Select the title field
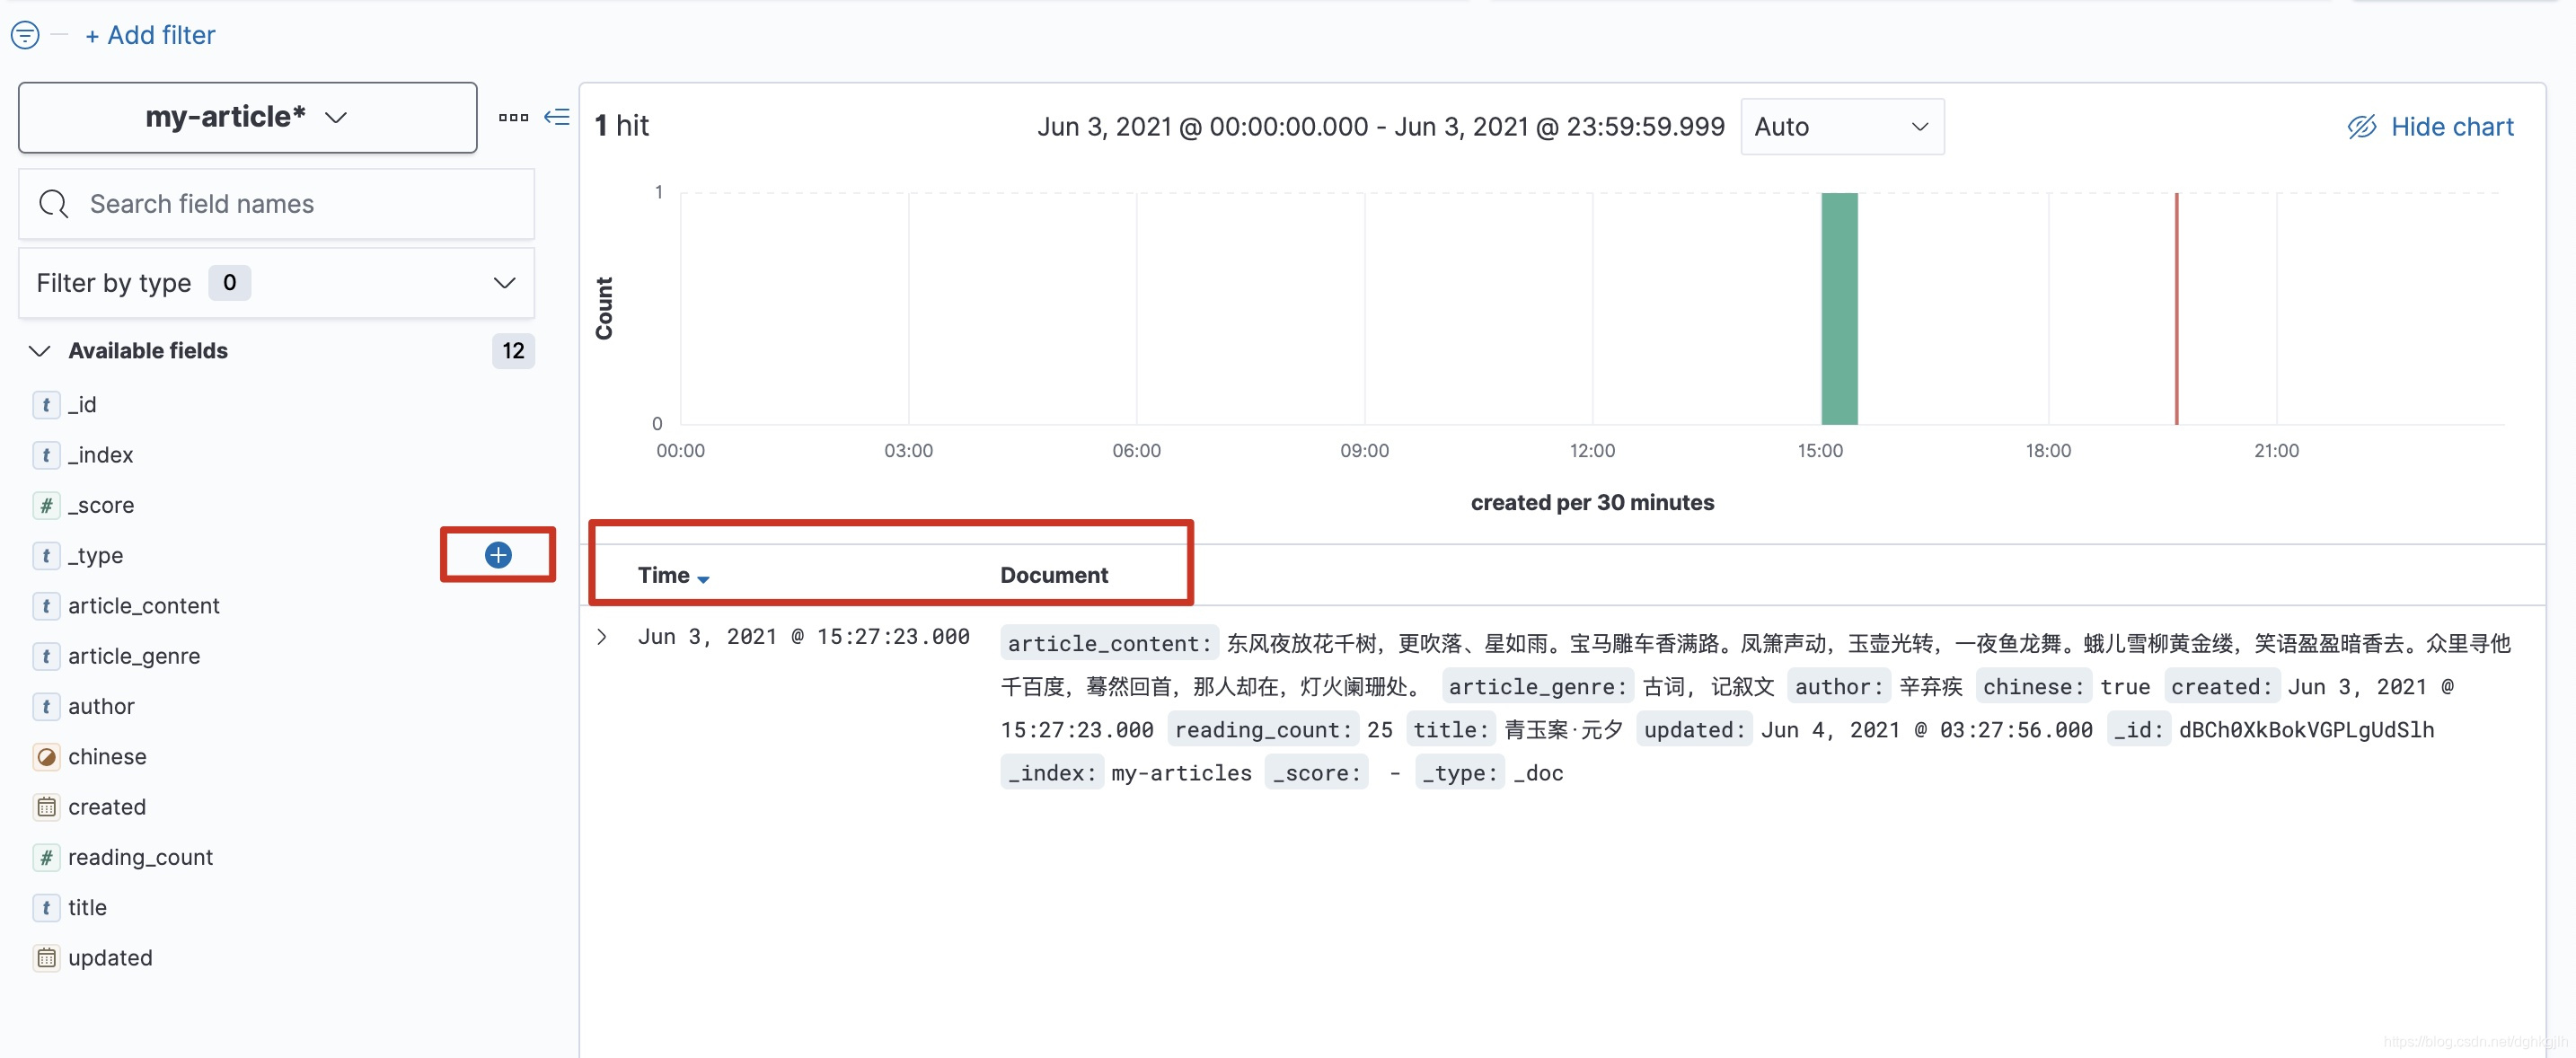 coord(87,907)
